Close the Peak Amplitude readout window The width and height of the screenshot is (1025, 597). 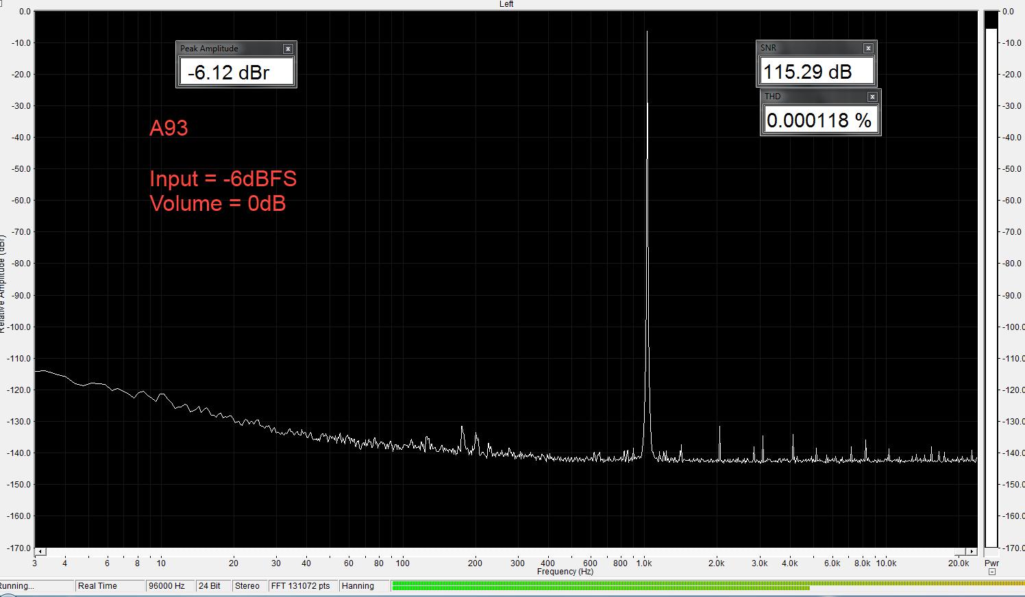coord(288,49)
